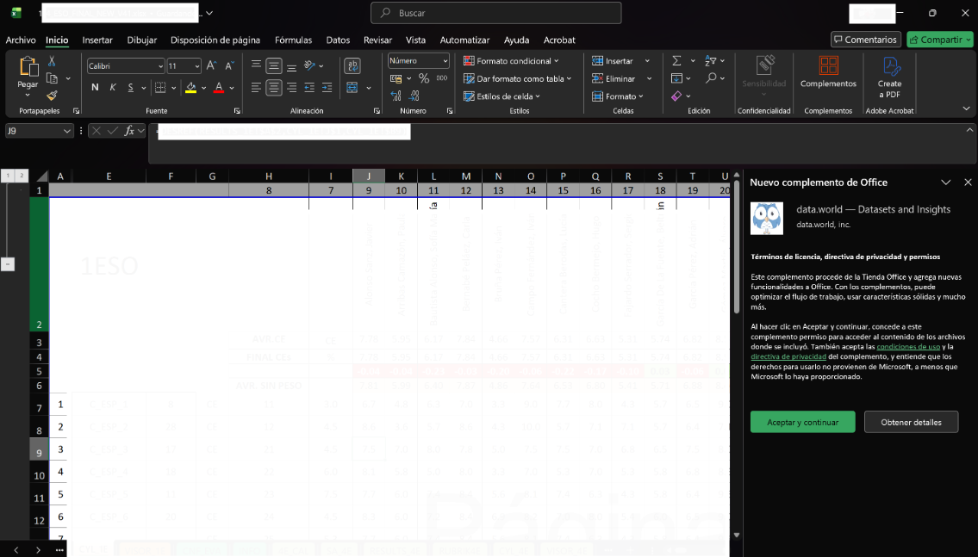The height and width of the screenshot is (557, 978).
Task: Click the Cut scissors icon
Action: tap(52, 61)
